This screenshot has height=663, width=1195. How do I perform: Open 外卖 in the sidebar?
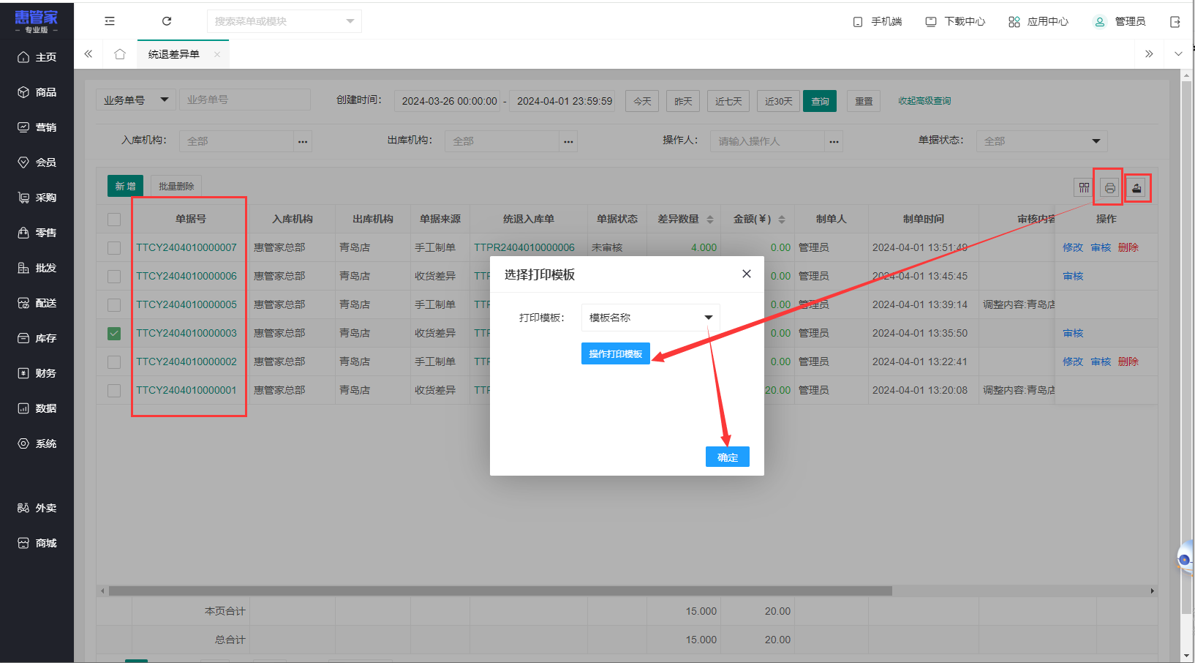(x=37, y=508)
